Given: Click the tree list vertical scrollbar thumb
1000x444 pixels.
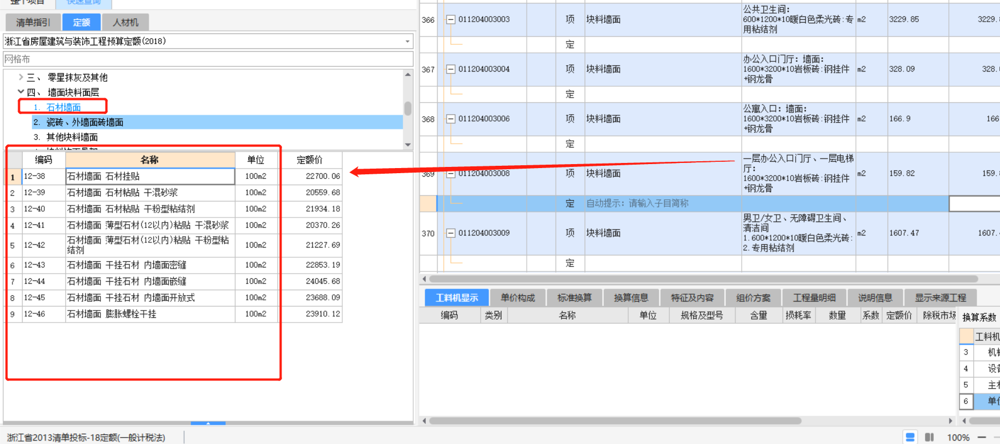Looking at the screenshot, I should pyautogui.click(x=407, y=108).
